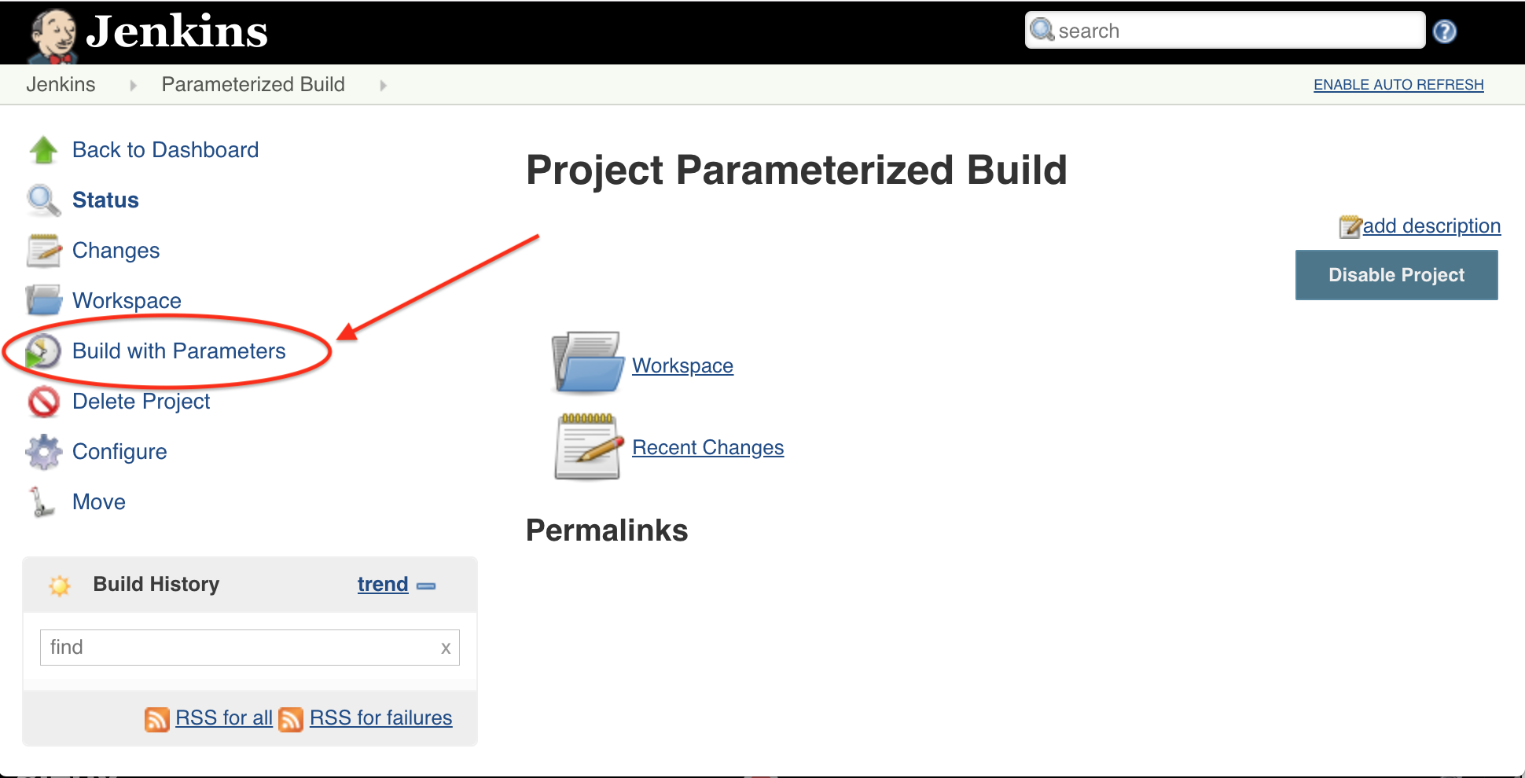Viewport: 1525px width, 778px height.
Task: Click the Build with Parameters clock icon
Action: pyautogui.click(x=43, y=351)
